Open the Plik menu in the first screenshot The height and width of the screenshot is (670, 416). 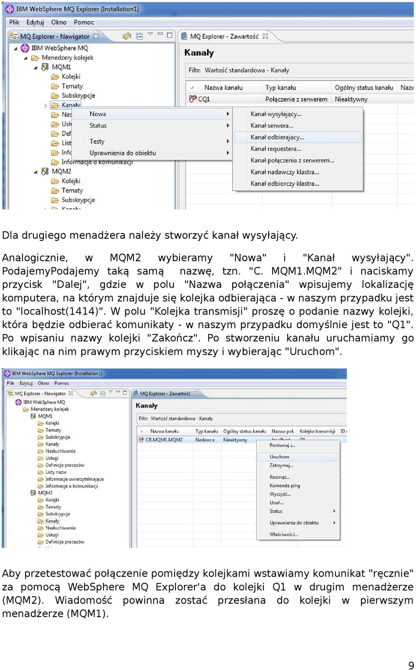point(14,22)
